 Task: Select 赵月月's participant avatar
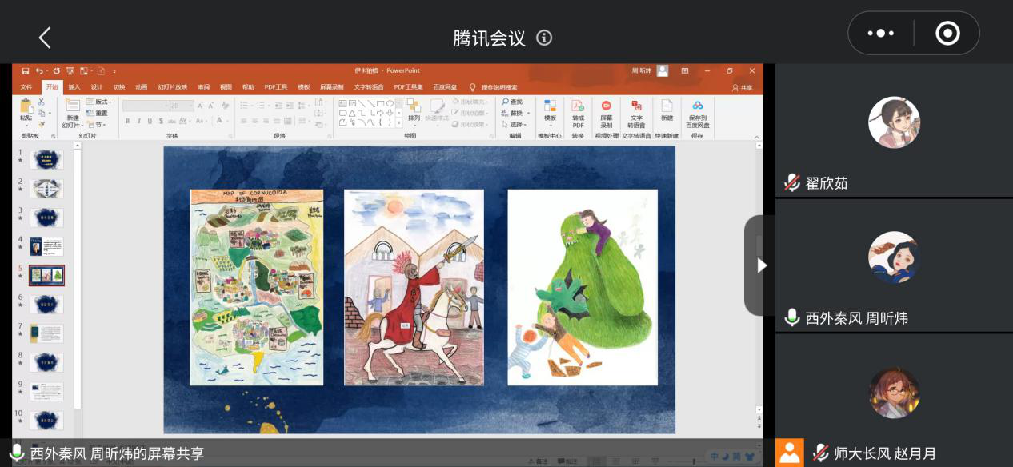(x=894, y=393)
